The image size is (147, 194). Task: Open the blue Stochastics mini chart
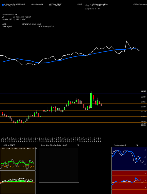(129, 159)
